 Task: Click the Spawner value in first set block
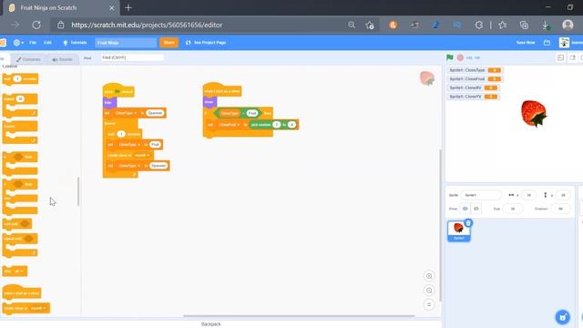point(155,113)
